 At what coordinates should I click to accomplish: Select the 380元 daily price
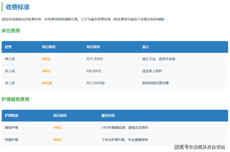46,59
